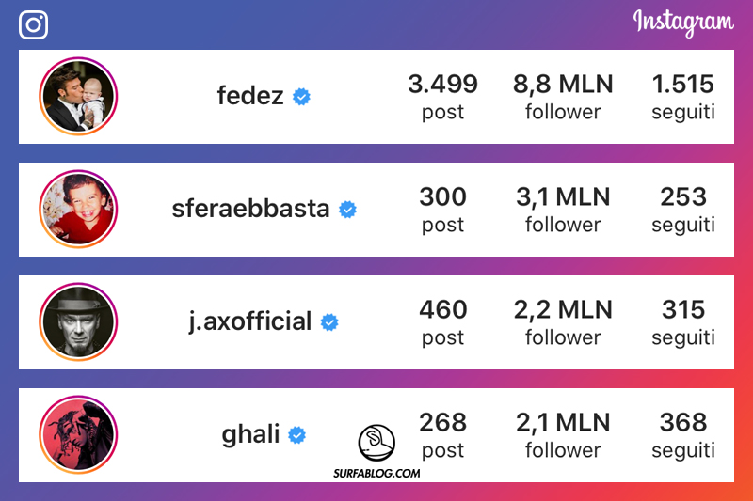Screen dimensions: 753x501
Task: Click the sferaebbasta username
Action: pyautogui.click(x=251, y=209)
